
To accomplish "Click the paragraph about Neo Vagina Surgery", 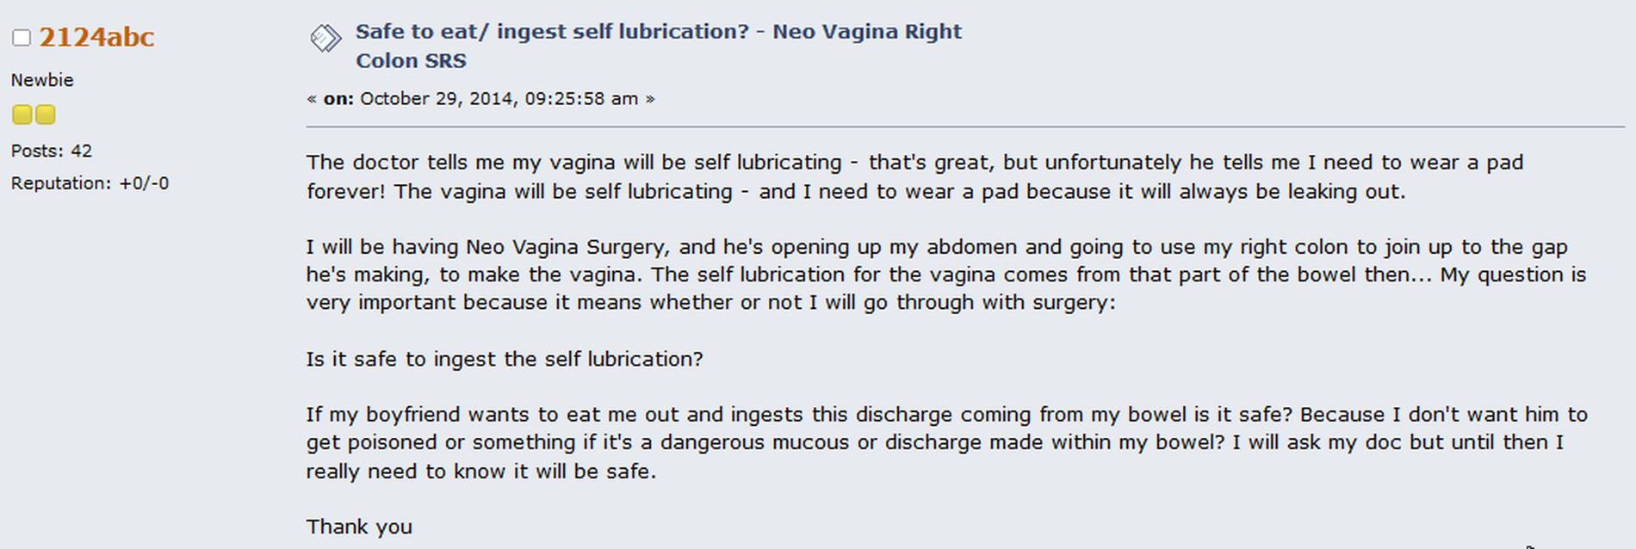I will pos(945,274).
